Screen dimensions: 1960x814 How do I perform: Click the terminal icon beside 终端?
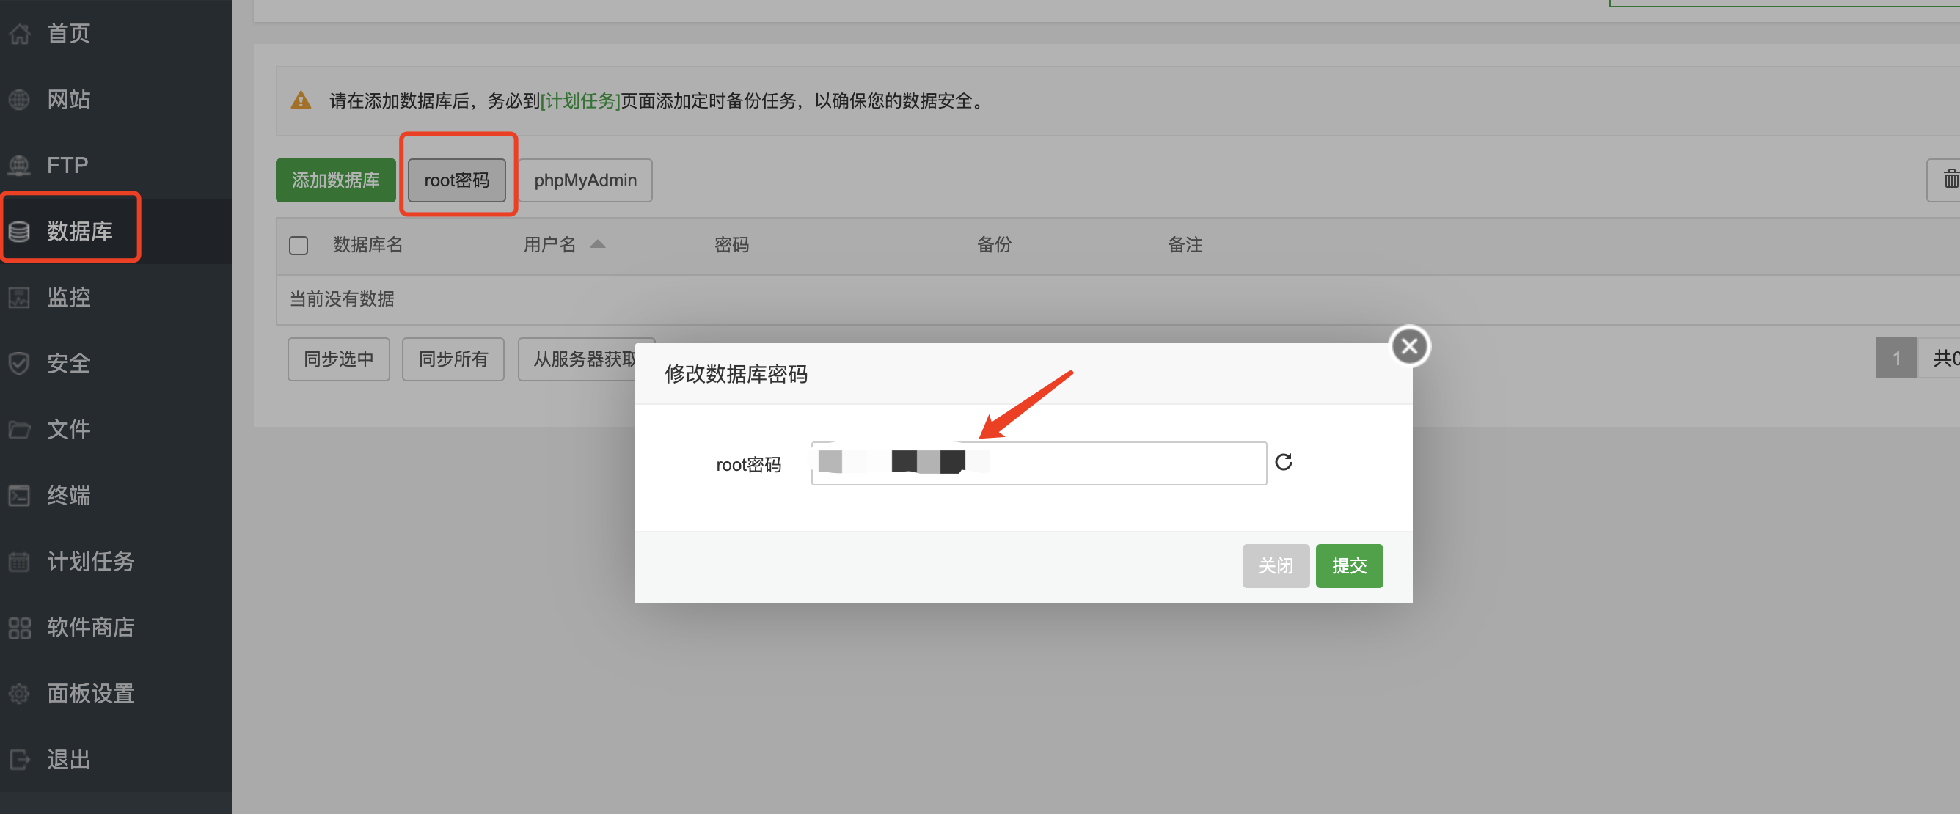pyautogui.click(x=20, y=495)
